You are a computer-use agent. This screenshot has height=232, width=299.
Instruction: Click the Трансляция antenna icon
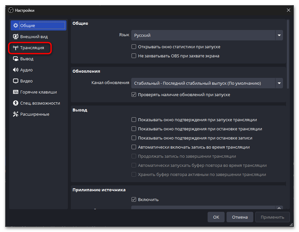coord(16,48)
